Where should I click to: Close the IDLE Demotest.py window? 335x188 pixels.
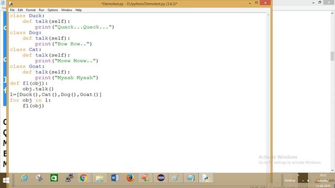point(265,3)
